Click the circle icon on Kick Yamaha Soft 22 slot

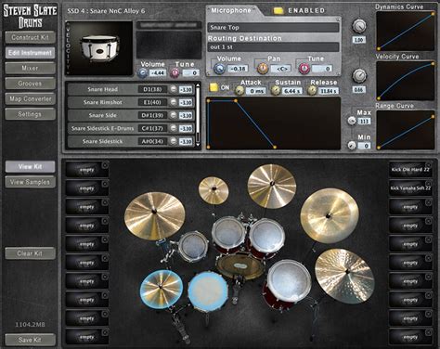pyautogui.click(x=428, y=184)
